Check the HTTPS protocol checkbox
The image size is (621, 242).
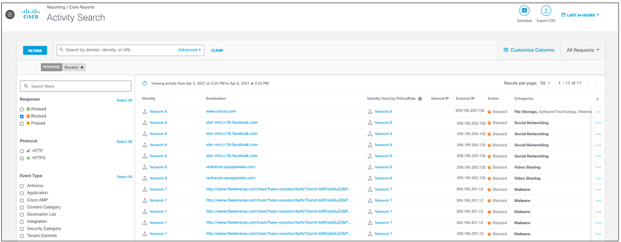(22, 158)
